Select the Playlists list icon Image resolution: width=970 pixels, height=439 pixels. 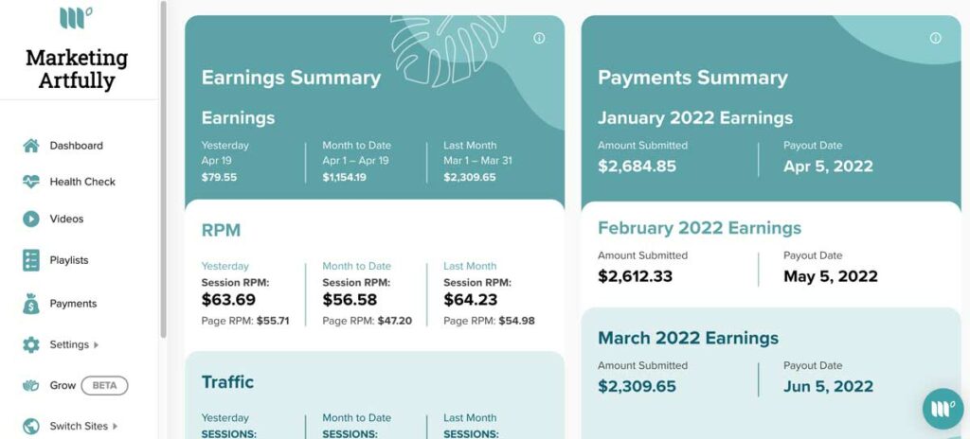[x=31, y=260]
